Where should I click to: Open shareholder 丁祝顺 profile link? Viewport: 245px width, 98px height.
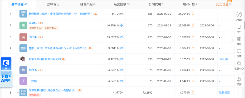coord(33,81)
